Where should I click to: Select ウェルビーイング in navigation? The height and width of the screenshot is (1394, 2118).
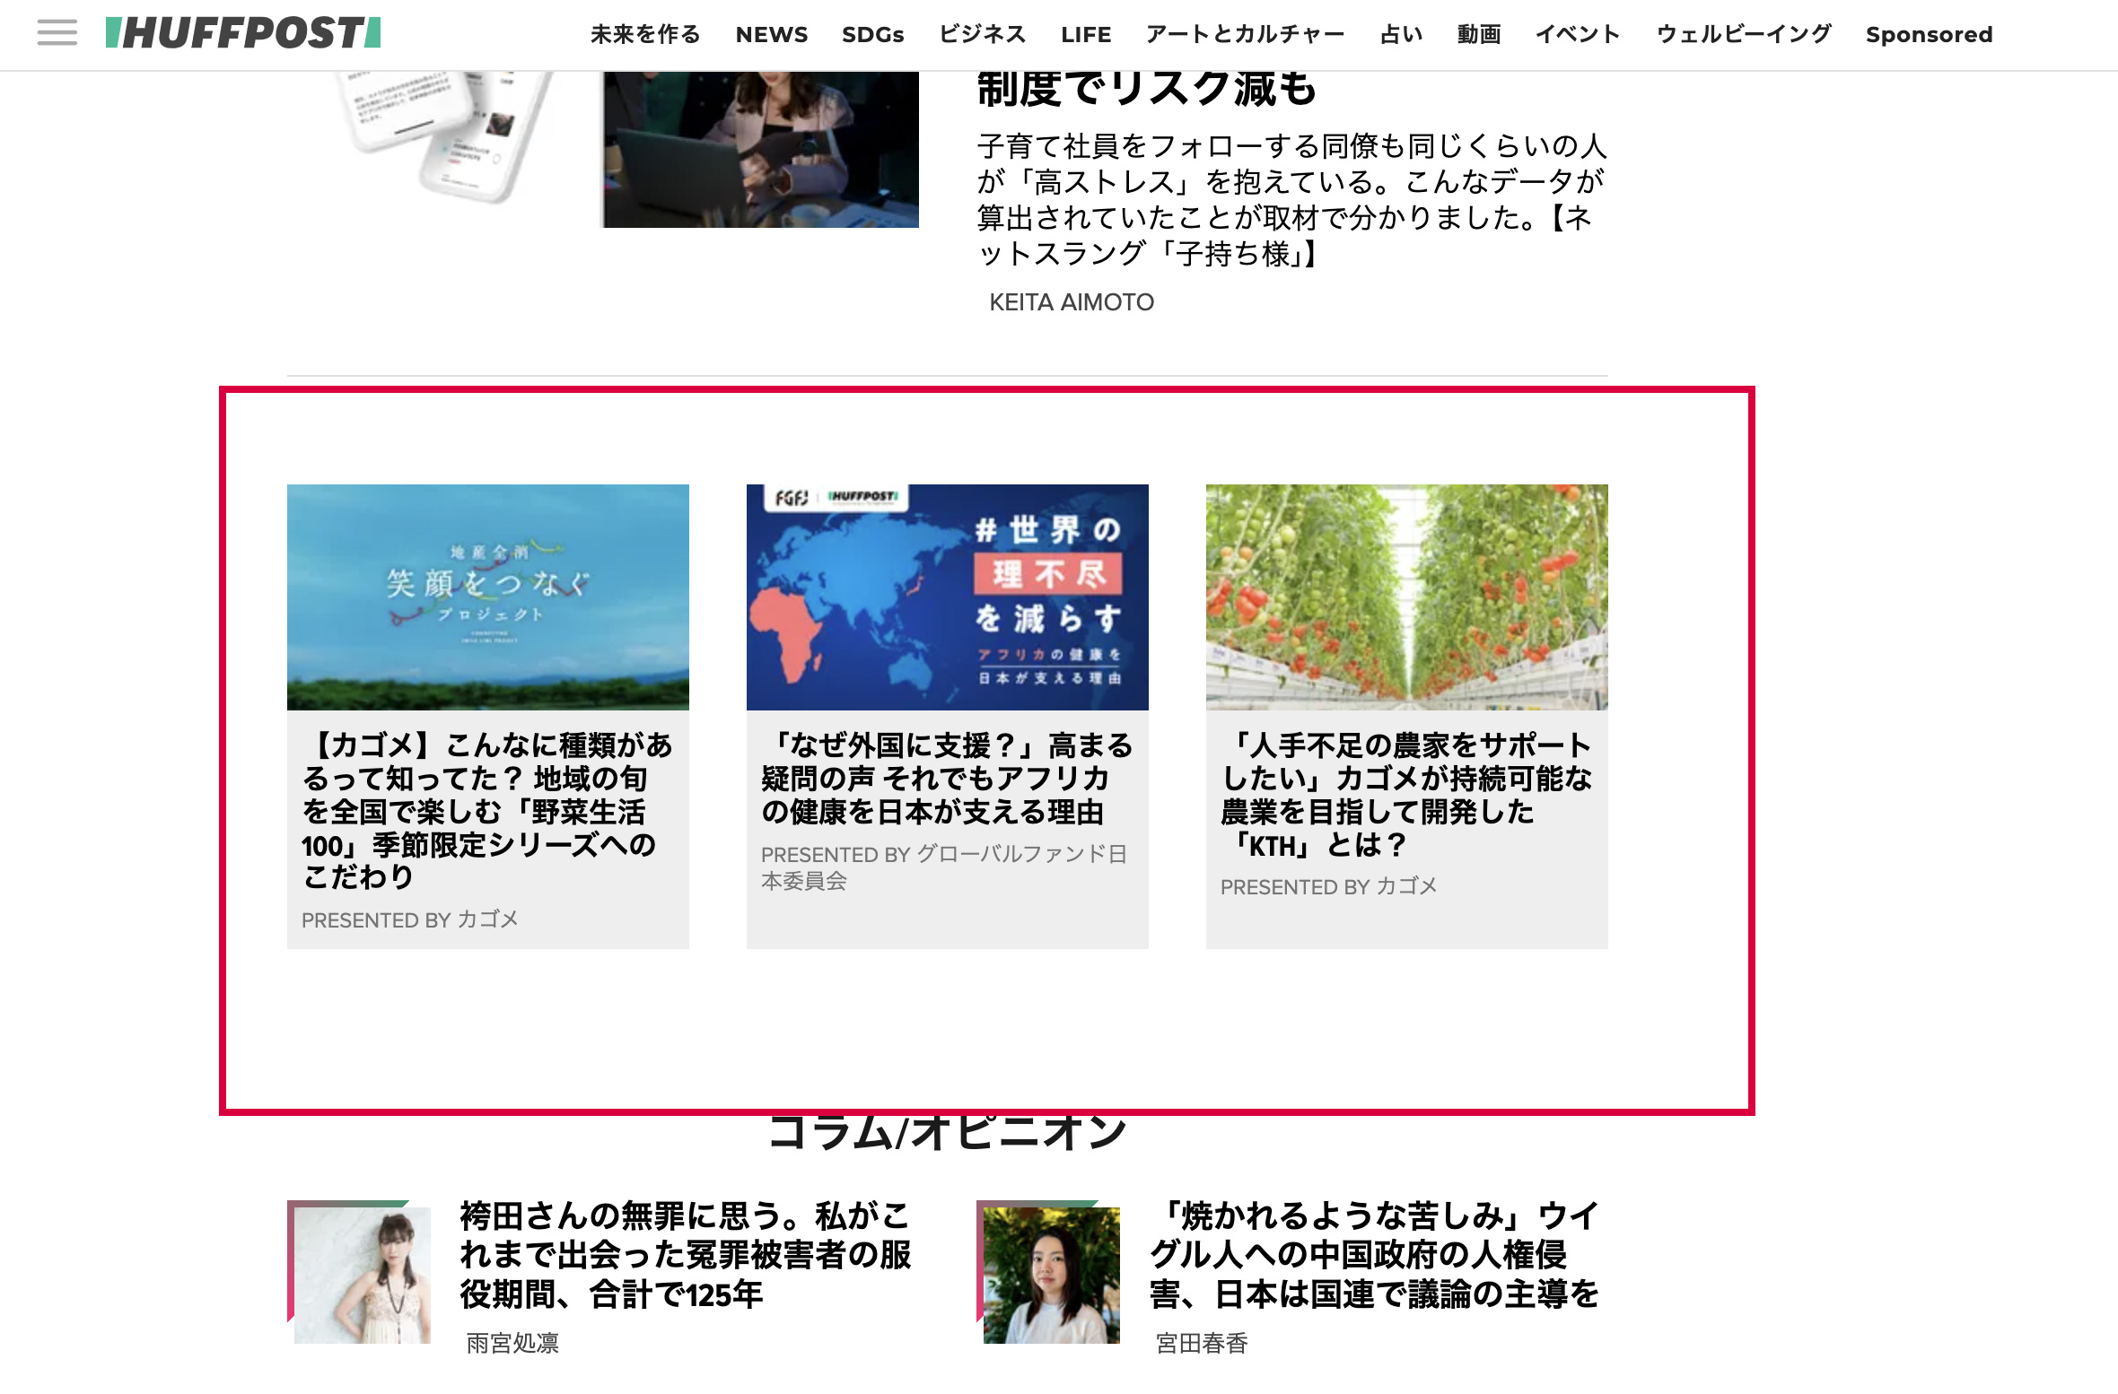click(x=1744, y=34)
